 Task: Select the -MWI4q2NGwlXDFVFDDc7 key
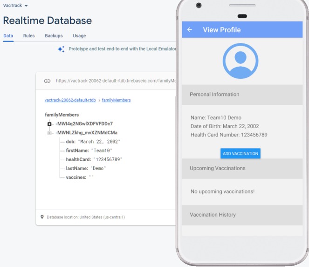click(84, 124)
